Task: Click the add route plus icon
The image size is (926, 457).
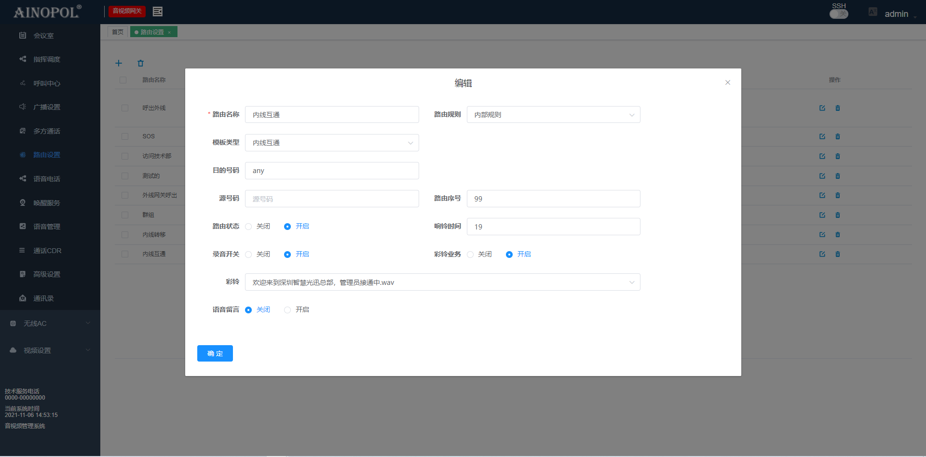Action: (119, 63)
